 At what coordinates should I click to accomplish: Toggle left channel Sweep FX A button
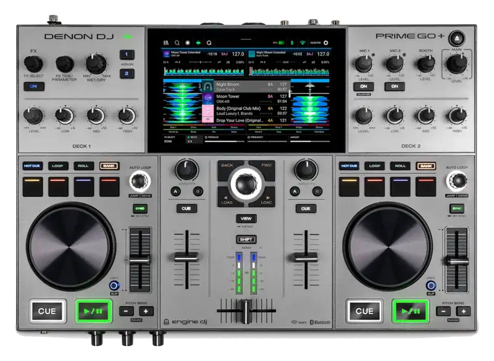175,191
